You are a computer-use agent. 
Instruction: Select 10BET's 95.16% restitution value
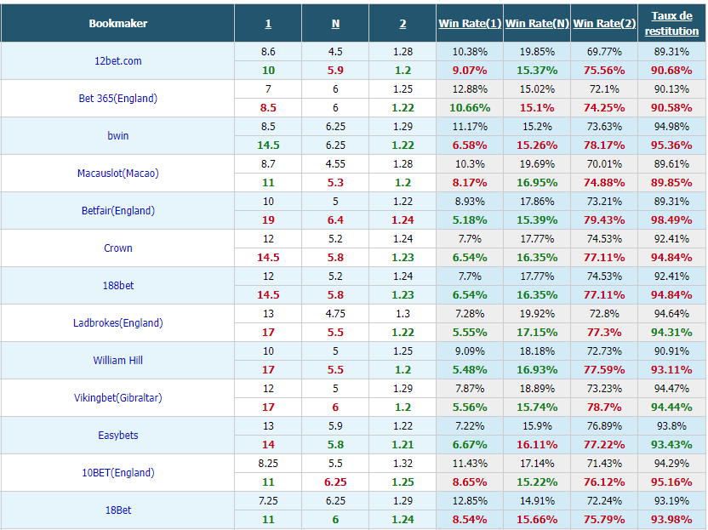pos(671,482)
